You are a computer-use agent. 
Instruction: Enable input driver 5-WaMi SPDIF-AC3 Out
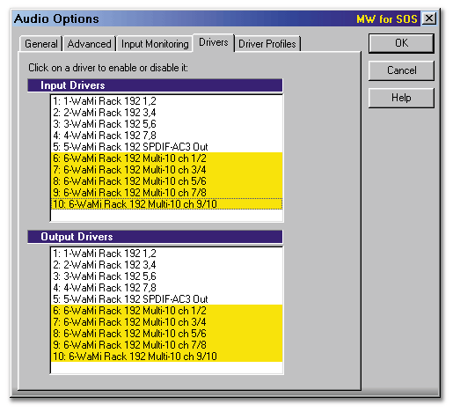coord(166,147)
